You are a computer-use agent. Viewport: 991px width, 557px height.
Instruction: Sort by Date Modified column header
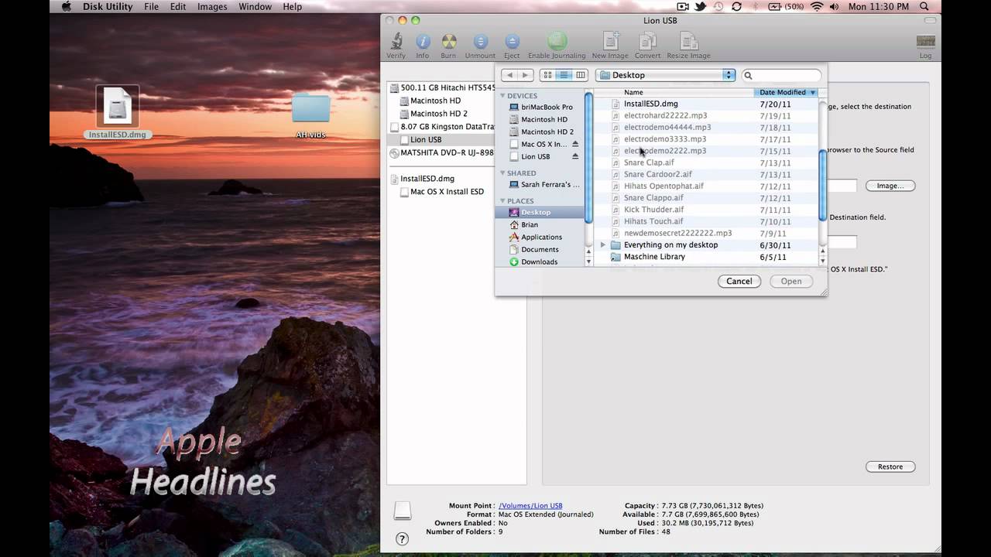coord(786,92)
